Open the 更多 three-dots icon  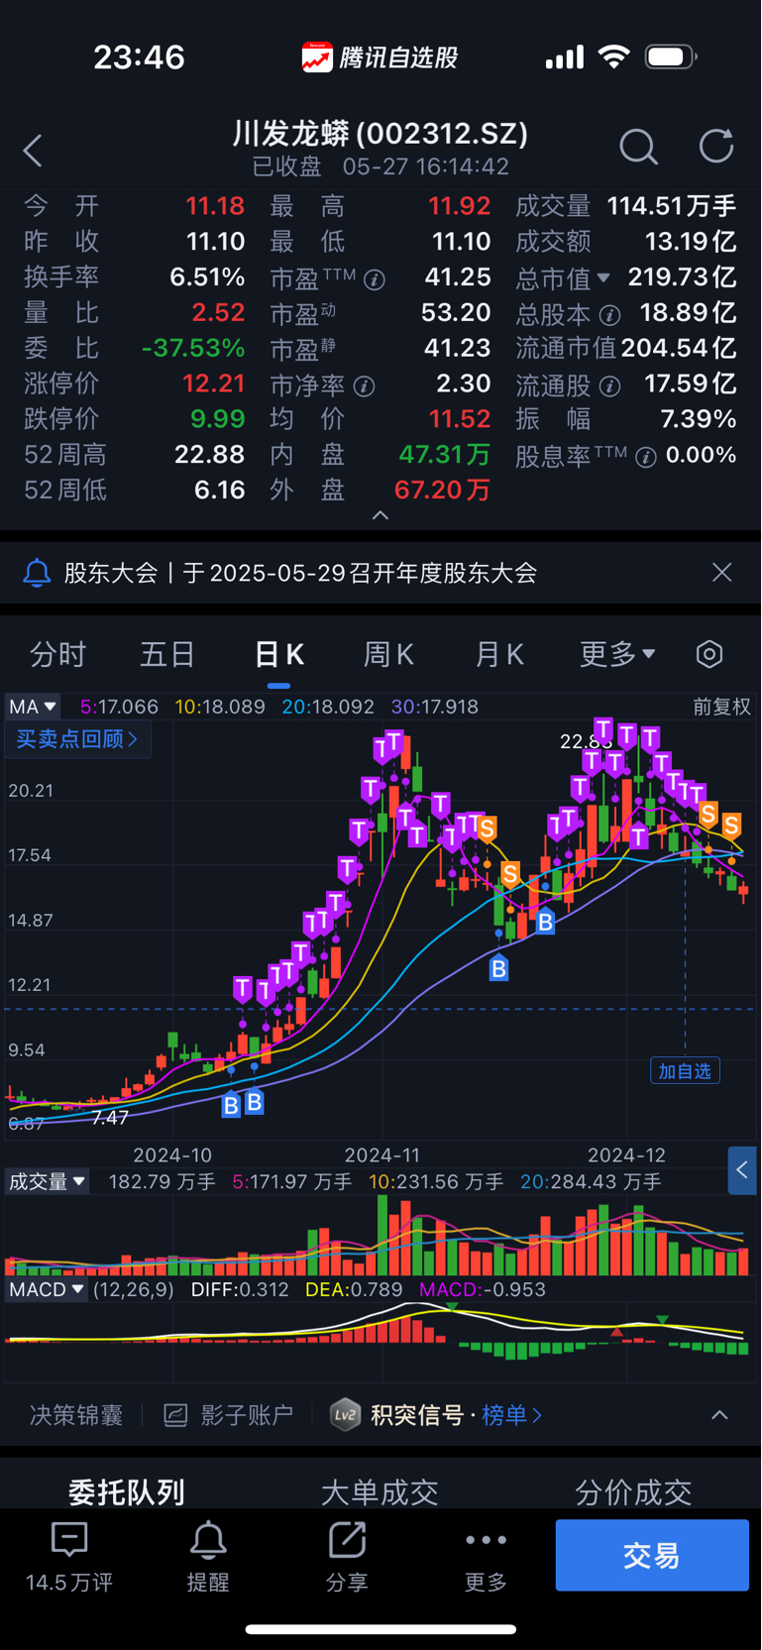486,1540
